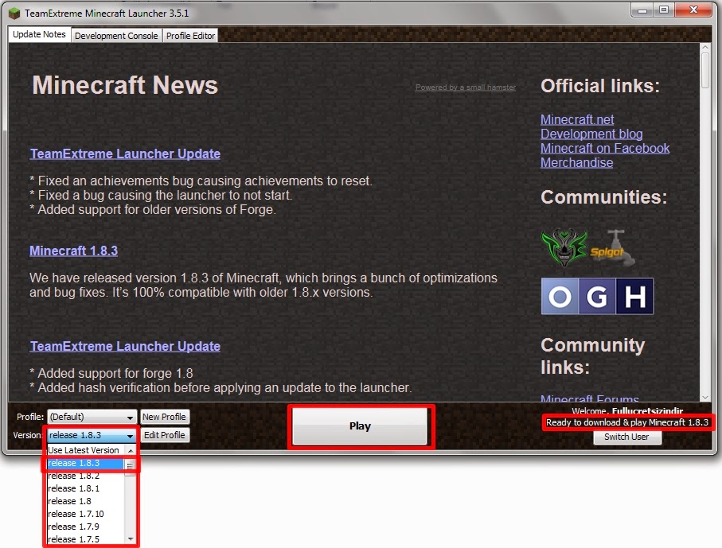Viewport: 722px width, 548px height.
Task: Click the news pane scrollbar thumb
Action: coord(705,70)
